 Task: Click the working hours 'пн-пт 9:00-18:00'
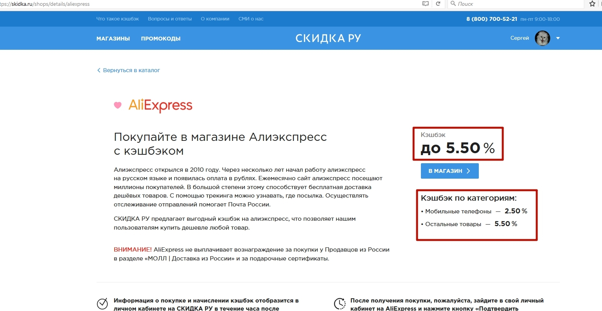(540, 19)
